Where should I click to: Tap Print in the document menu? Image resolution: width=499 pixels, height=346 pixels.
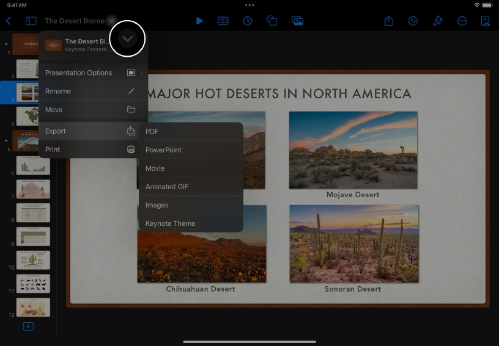(92, 150)
